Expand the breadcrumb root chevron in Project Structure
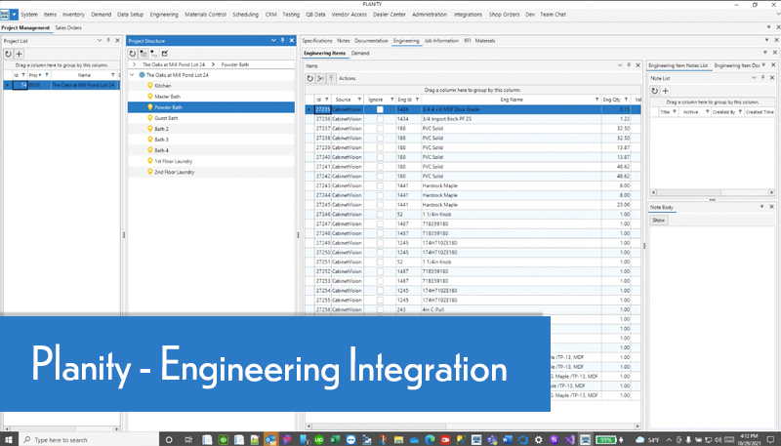The image size is (781, 446). [x=134, y=64]
